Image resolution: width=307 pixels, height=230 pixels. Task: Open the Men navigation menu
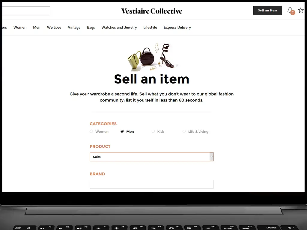37,27
